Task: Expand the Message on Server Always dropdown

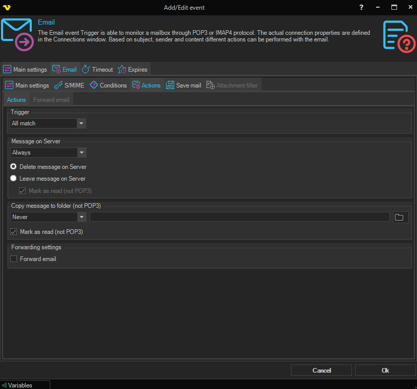Action: click(x=81, y=153)
